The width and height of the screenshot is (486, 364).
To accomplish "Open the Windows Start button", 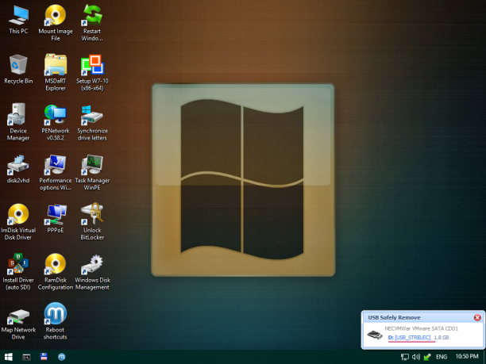I will click(x=9, y=357).
